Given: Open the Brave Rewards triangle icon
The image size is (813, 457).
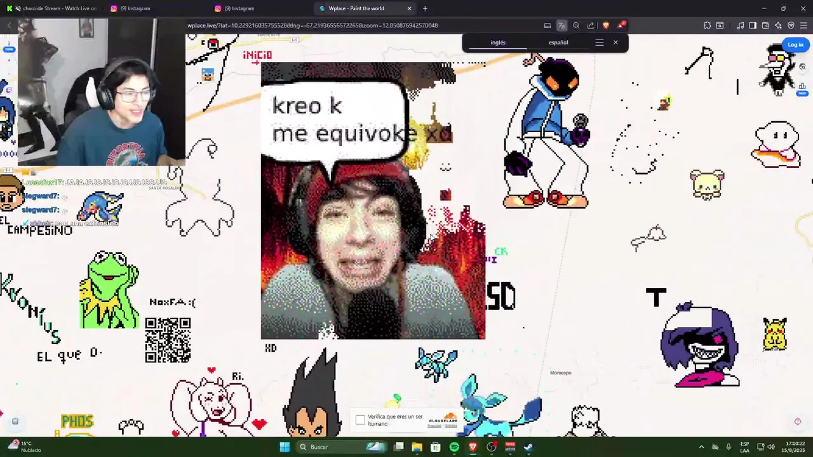Looking at the screenshot, I should [x=621, y=25].
